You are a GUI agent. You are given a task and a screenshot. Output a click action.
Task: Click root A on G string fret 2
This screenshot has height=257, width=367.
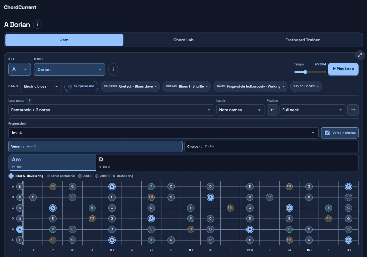click(x=53, y=208)
